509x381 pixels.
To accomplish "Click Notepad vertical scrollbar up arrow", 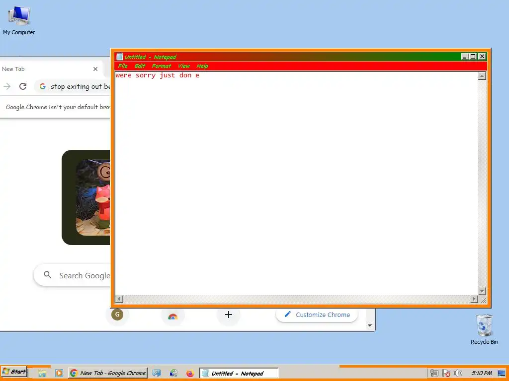I will tap(482, 76).
